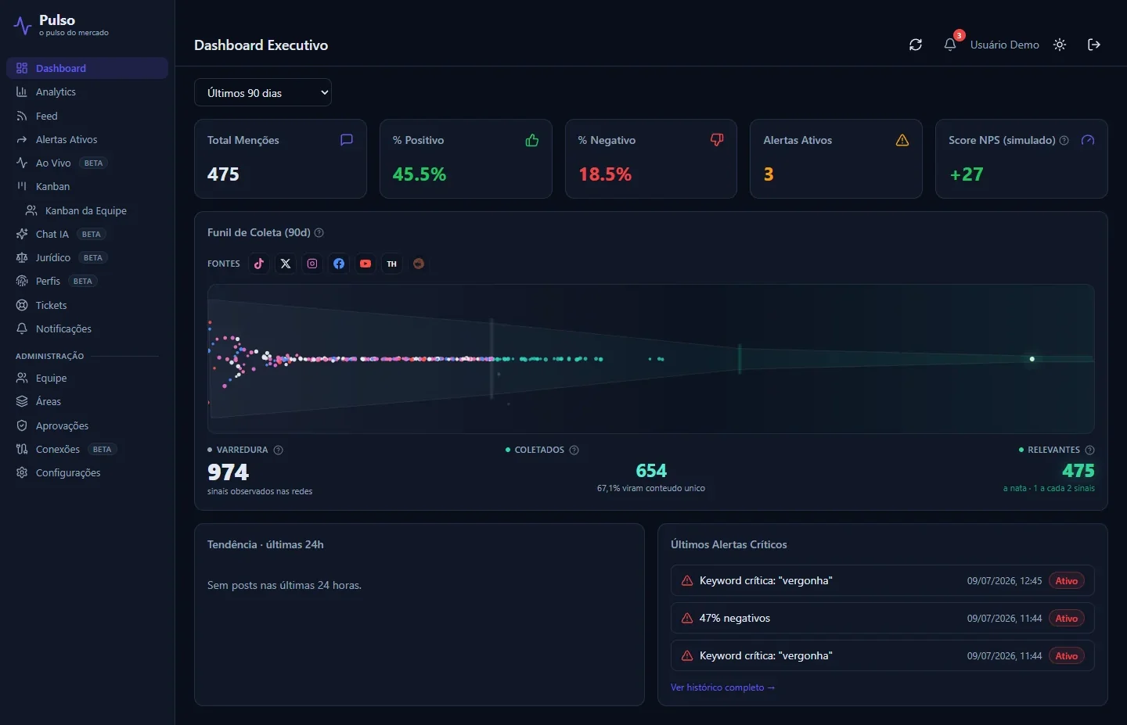The height and width of the screenshot is (725, 1127).
Task: Click Ver histórico completo link
Action: pos(722,687)
